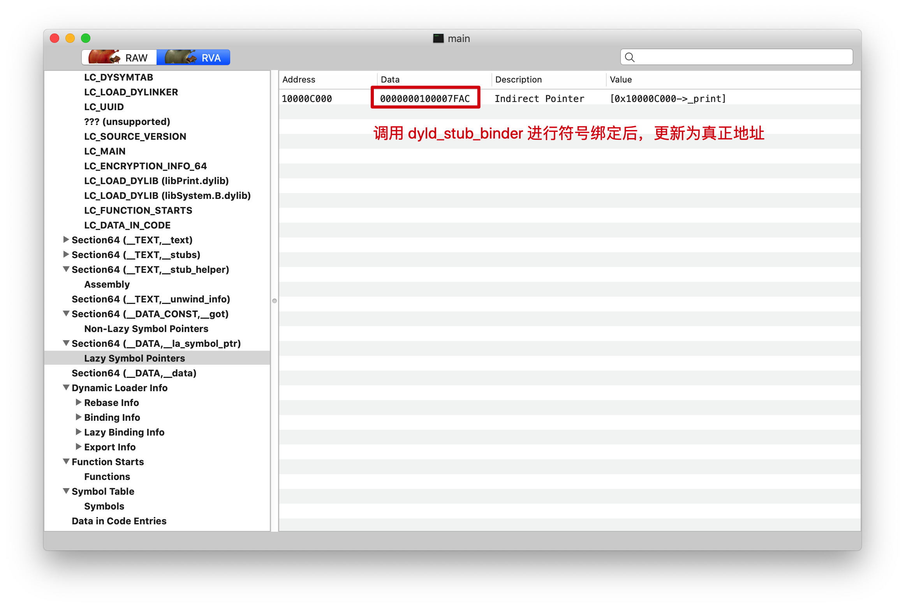Select LC_LOAD_DYLIB (libPrint.dylib) entry
The width and height of the screenshot is (905, 608).
point(156,181)
